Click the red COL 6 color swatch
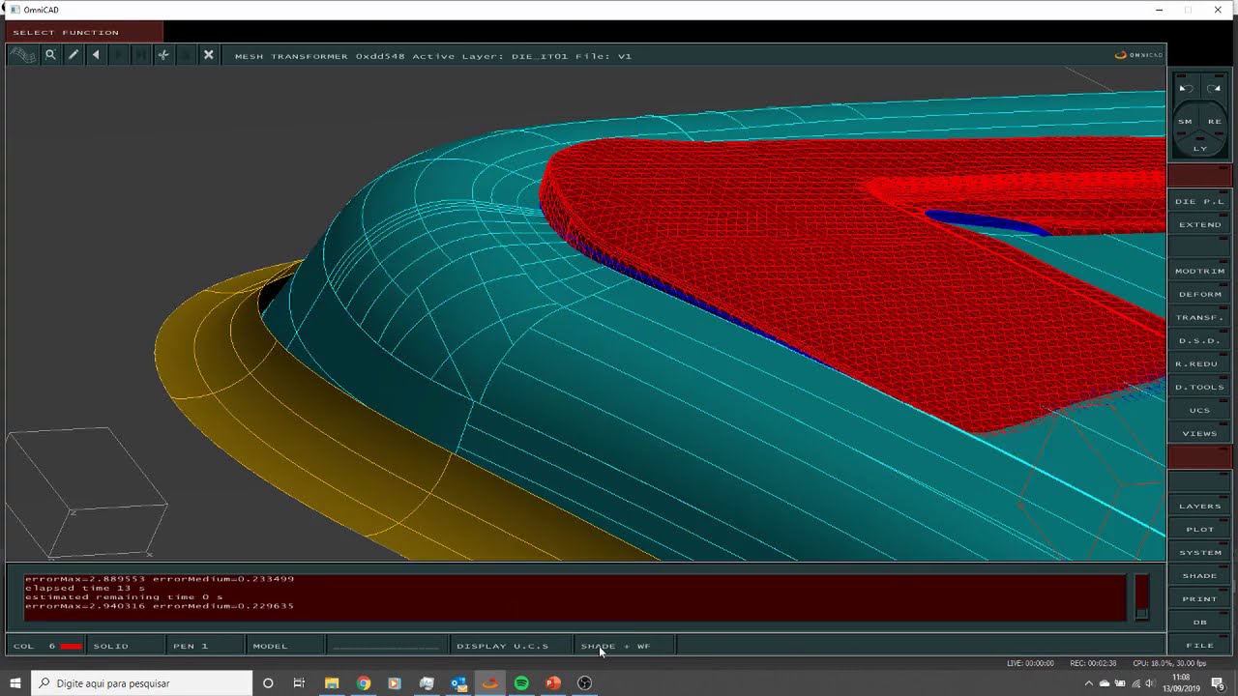1238x696 pixels. (71, 646)
